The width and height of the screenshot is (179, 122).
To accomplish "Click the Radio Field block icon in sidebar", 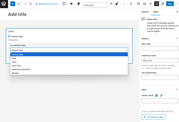I will (x=143, y=19).
